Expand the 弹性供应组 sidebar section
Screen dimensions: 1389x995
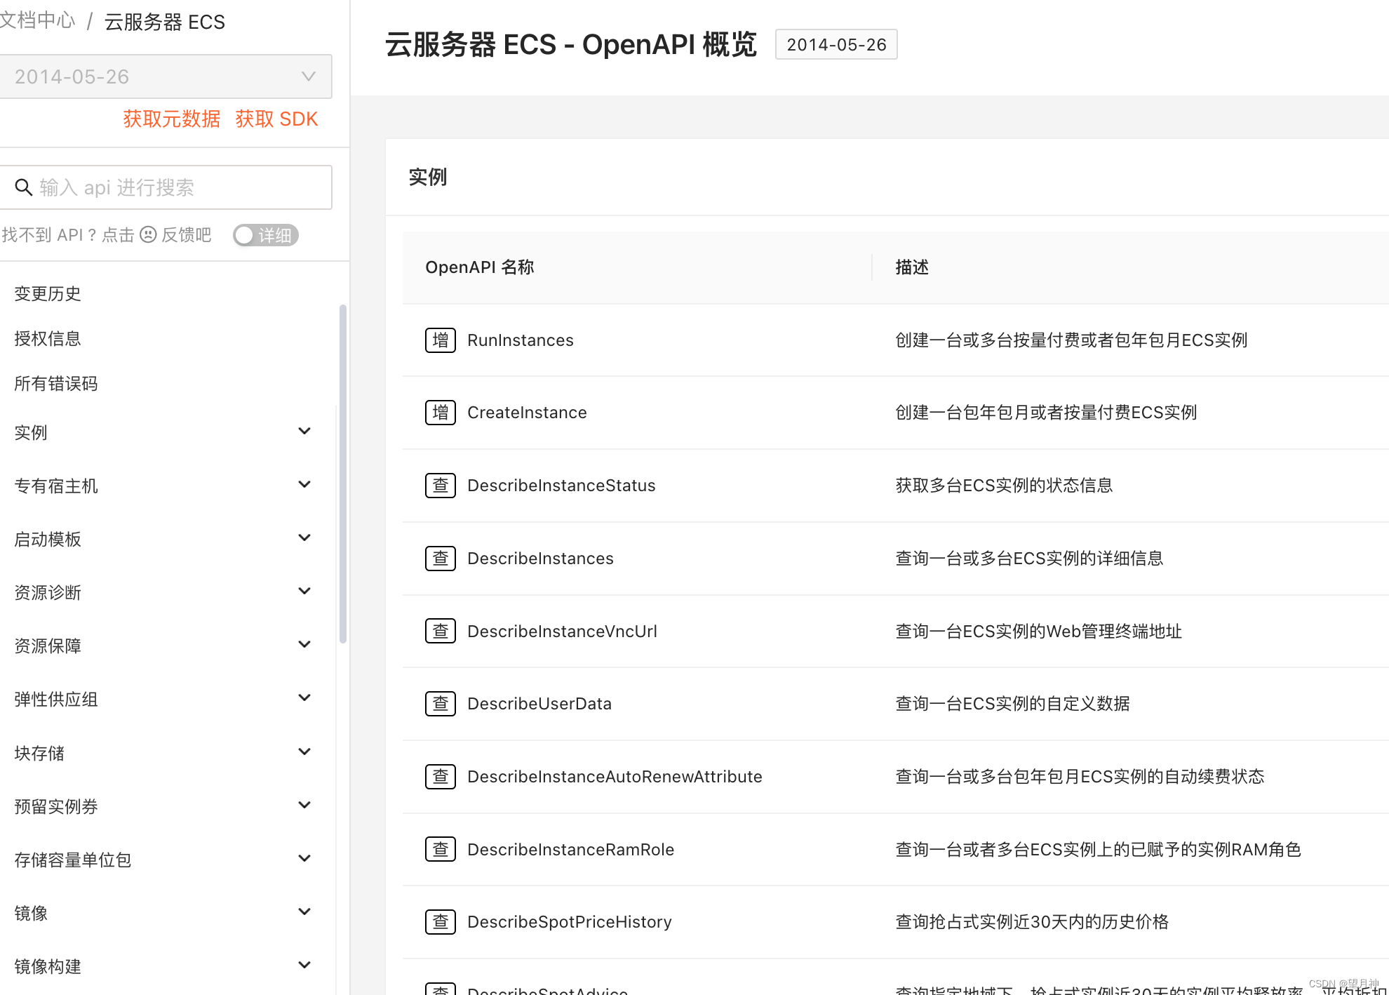(x=304, y=698)
